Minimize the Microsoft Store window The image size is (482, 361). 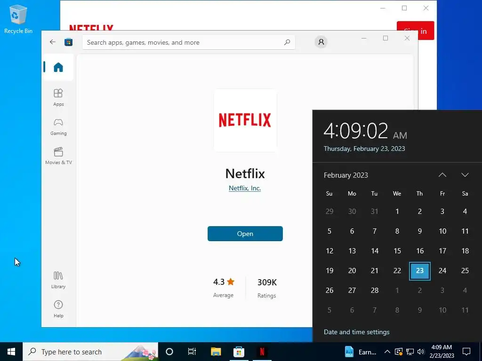coord(364,38)
